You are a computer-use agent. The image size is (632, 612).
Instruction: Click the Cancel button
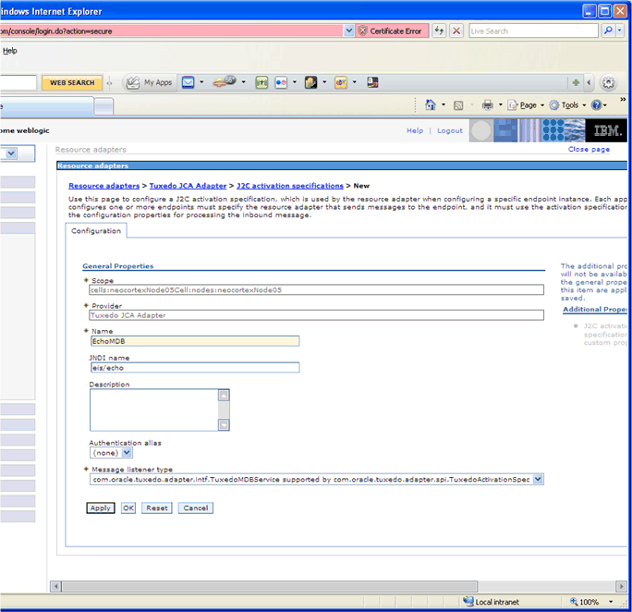click(x=196, y=508)
